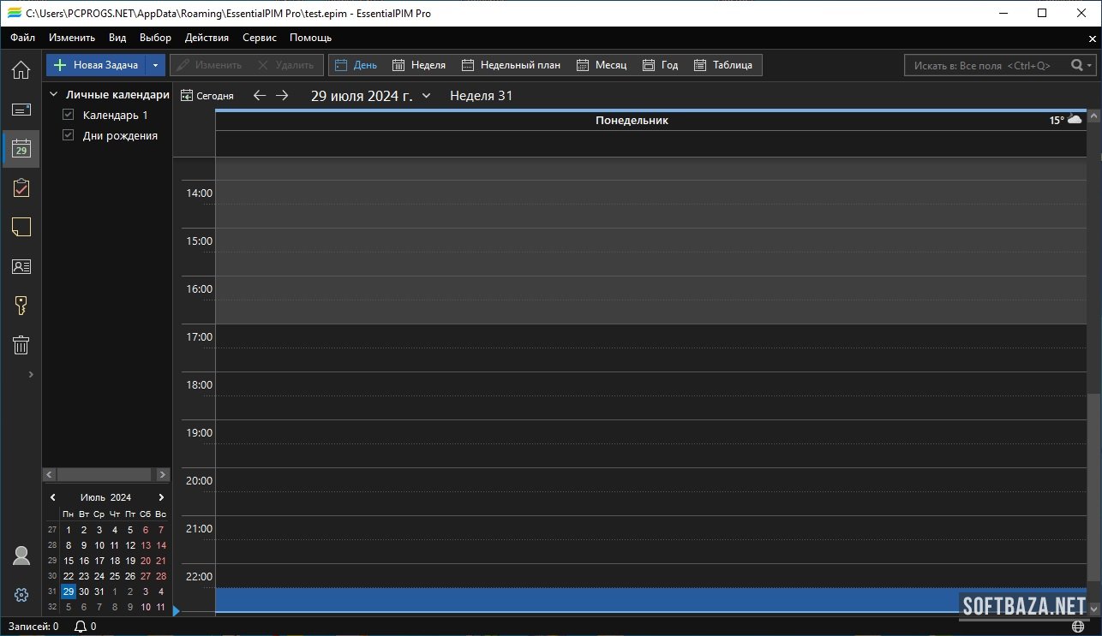Open the Новая Задача dropdown arrow
The width and height of the screenshot is (1102, 636).
155,65
